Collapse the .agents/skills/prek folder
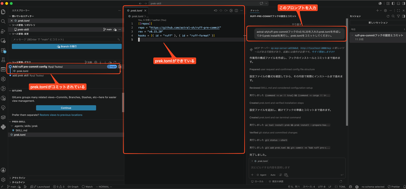This screenshot has height=189, width=406. click(x=12, y=126)
